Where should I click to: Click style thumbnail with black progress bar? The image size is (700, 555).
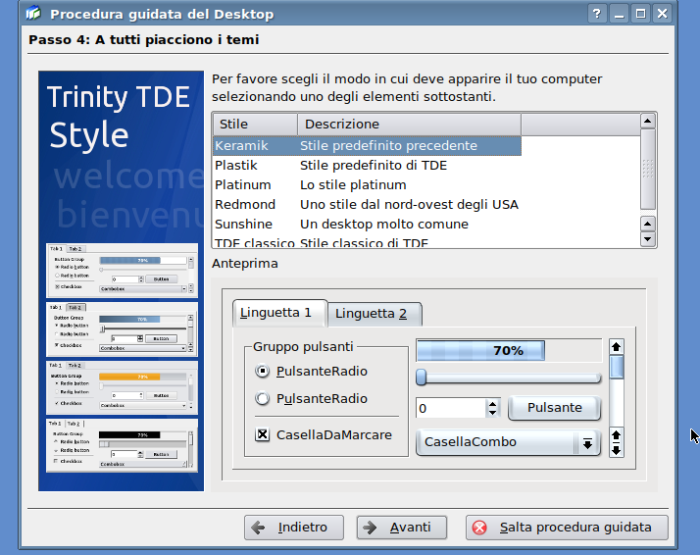tap(122, 445)
